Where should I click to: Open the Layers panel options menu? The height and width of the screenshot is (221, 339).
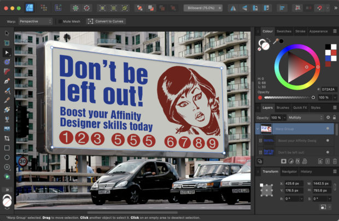tap(335, 107)
